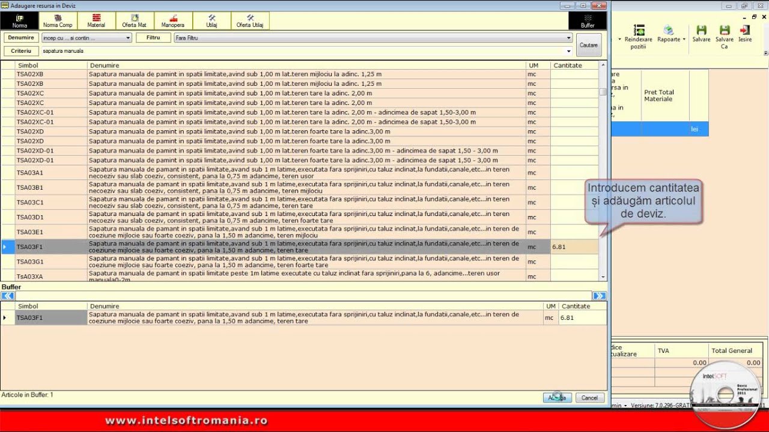Click the Cantitate cell with 6.81 in TSA03F1 row

[574, 247]
